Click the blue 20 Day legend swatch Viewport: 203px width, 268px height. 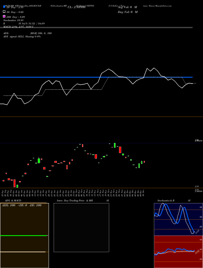click(4, 6)
